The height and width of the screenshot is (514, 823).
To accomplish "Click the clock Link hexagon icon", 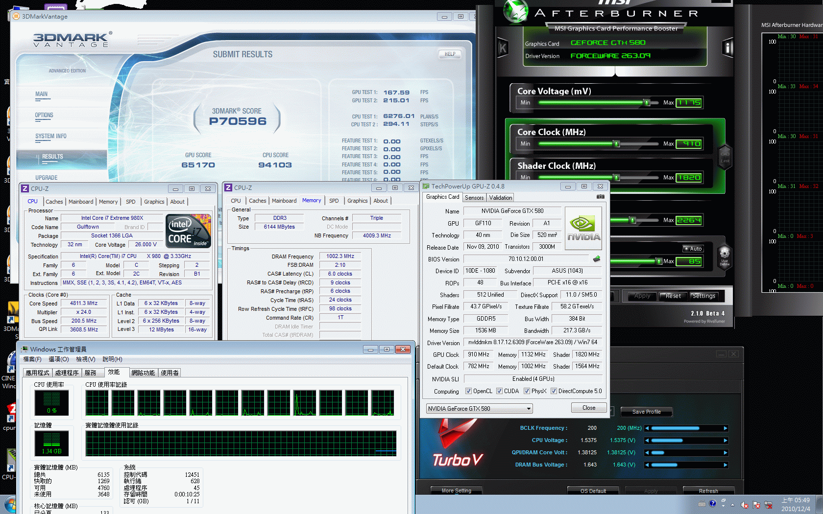I will tap(725, 156).
